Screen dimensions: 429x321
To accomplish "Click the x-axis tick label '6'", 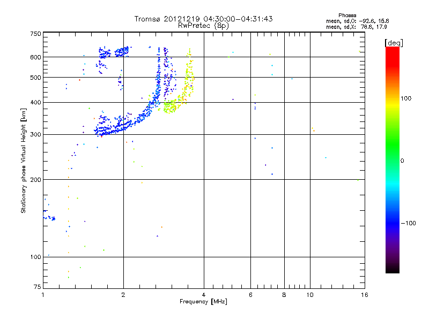I will click(x=250, y=295).
